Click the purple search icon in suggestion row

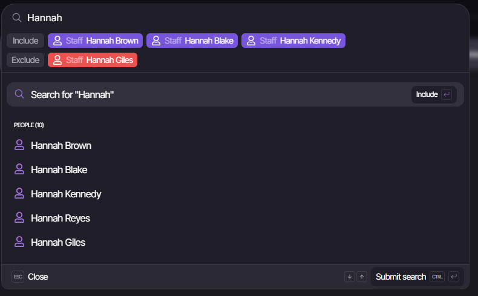click(x=19, y=94)
